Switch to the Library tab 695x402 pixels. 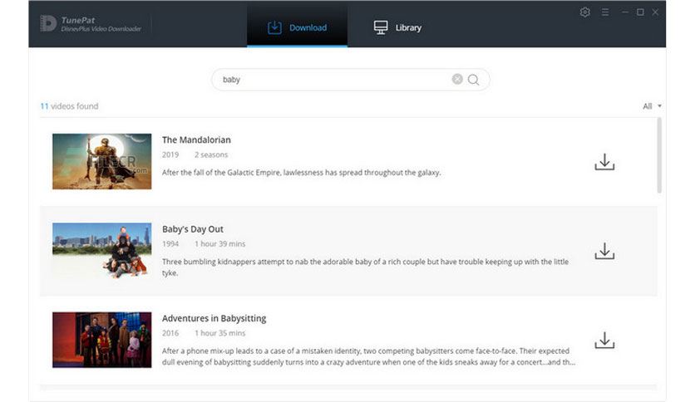pyautogui.click(x=397, y=27)
